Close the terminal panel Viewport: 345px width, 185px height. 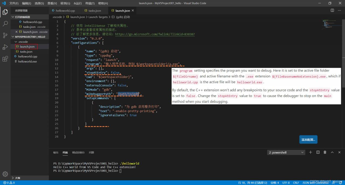pyautogui.click(x=339, y=152)
